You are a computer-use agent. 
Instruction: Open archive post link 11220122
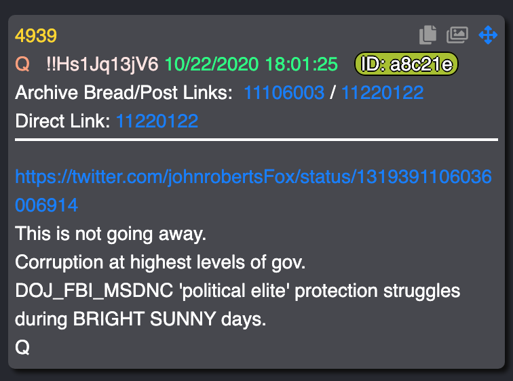pos(382,92)
